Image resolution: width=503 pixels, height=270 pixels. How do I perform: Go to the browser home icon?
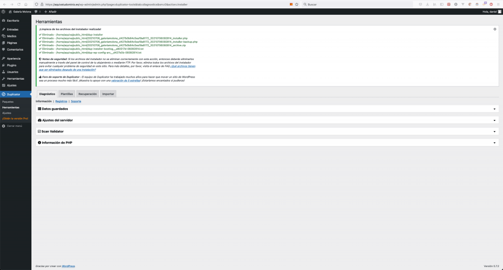click(x=26, y=4)
